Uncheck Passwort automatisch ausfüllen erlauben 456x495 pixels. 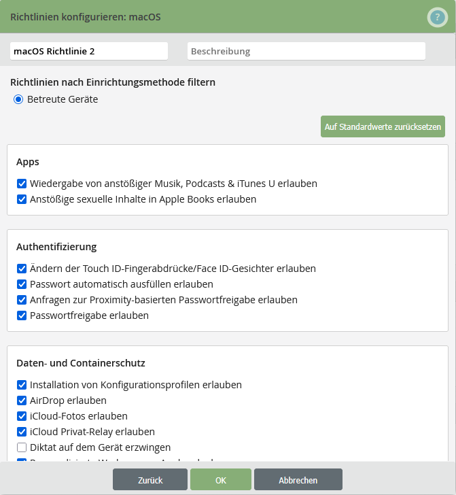pos(22,284)
